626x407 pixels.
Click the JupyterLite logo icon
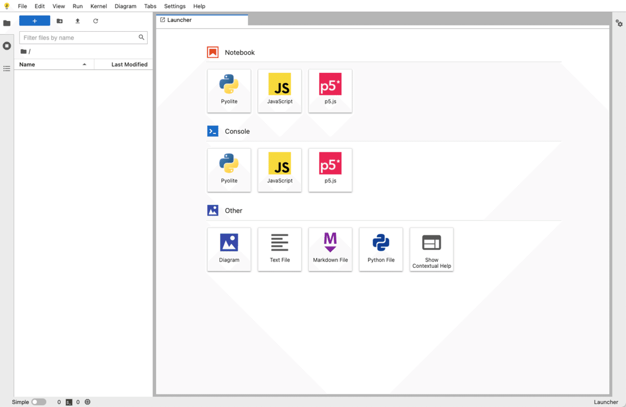point(7,6)
